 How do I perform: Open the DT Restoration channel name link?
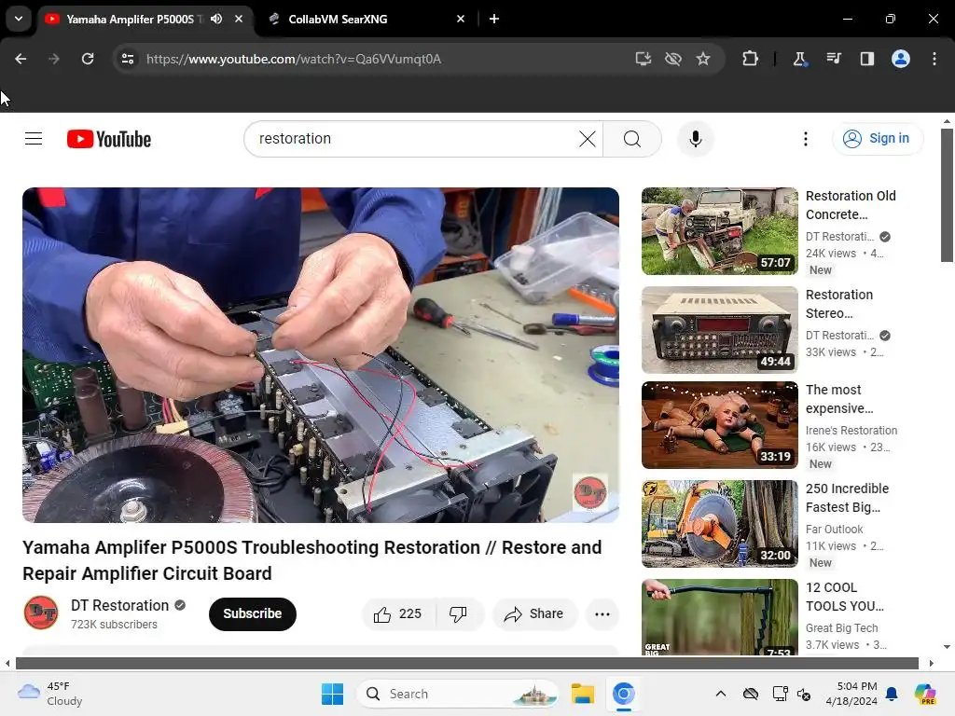[x=119, y=605]
